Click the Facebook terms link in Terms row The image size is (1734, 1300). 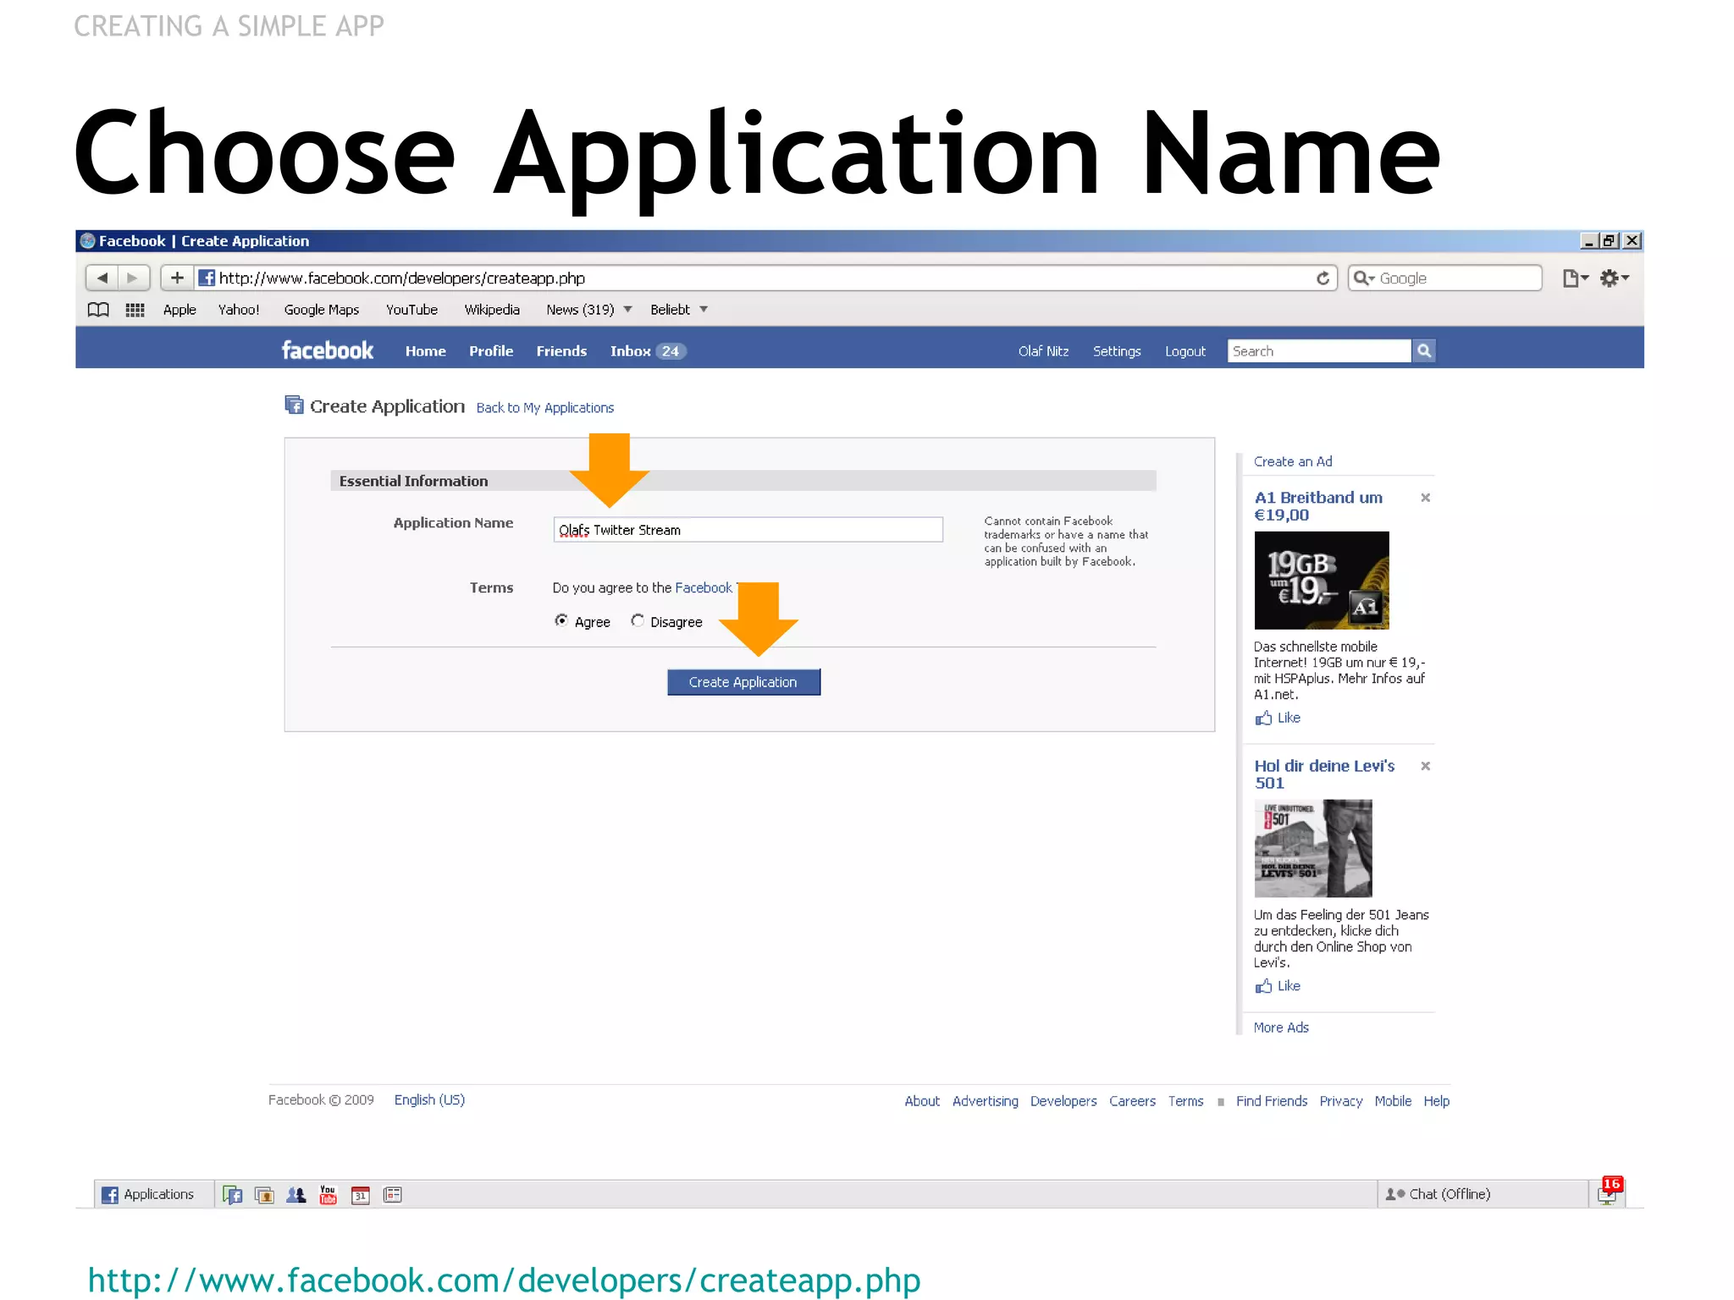point(704,588)
